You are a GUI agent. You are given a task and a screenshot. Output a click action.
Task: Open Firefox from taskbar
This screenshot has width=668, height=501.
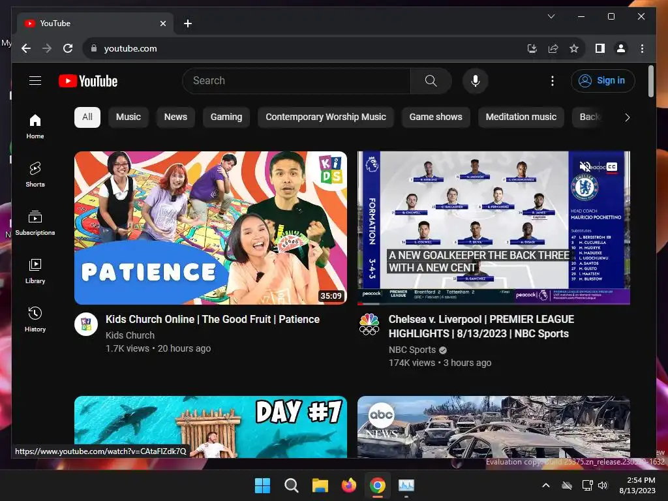[x=349, y=485]
